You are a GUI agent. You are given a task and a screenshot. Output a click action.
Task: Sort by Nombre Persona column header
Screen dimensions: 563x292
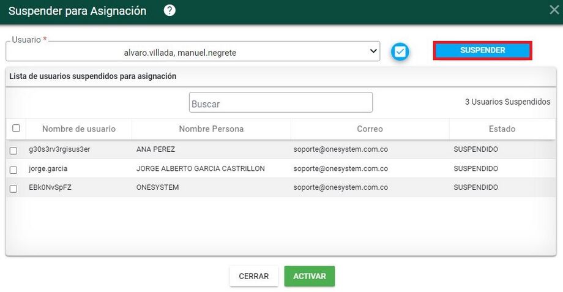click(211, 129)
